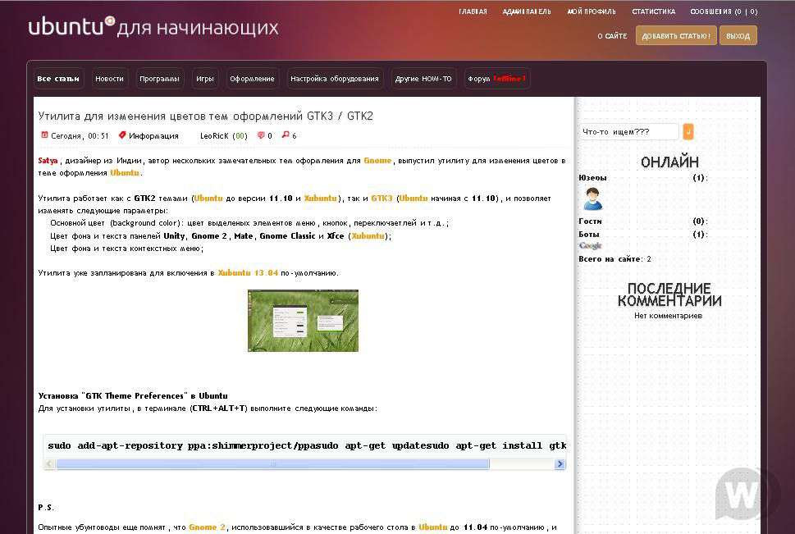
Task: Open the article title about GTK3 / GTK2
Action: pyautogui.click(x=205, y=116)
